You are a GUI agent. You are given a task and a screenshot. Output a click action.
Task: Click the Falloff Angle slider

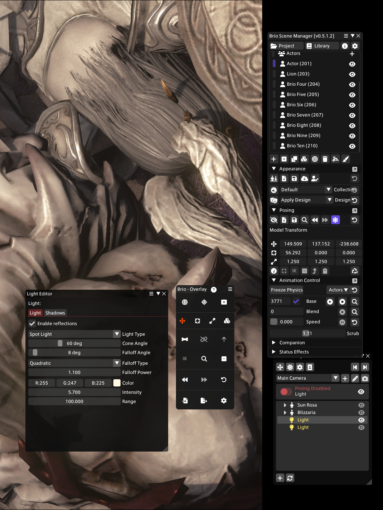75,352
